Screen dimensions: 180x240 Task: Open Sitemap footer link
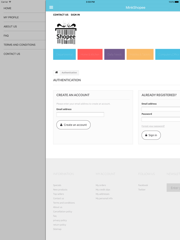click(x=57, y=229)
